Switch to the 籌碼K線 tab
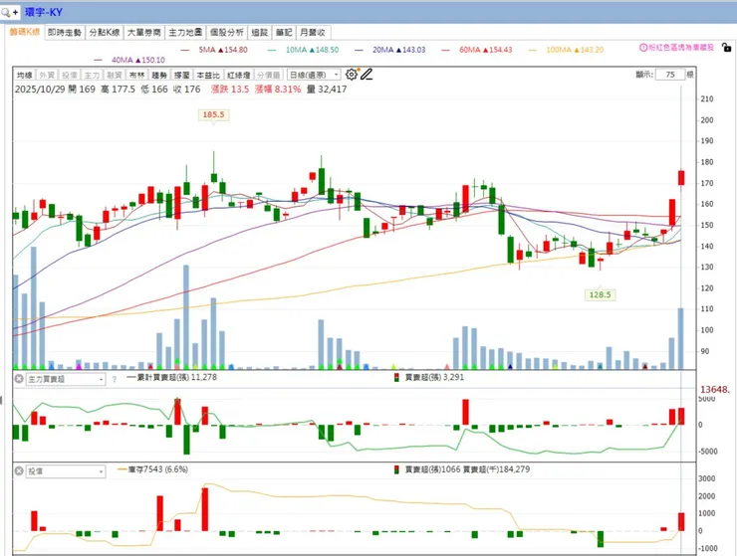This screenshot has width=737, height=556. point(25,32)
